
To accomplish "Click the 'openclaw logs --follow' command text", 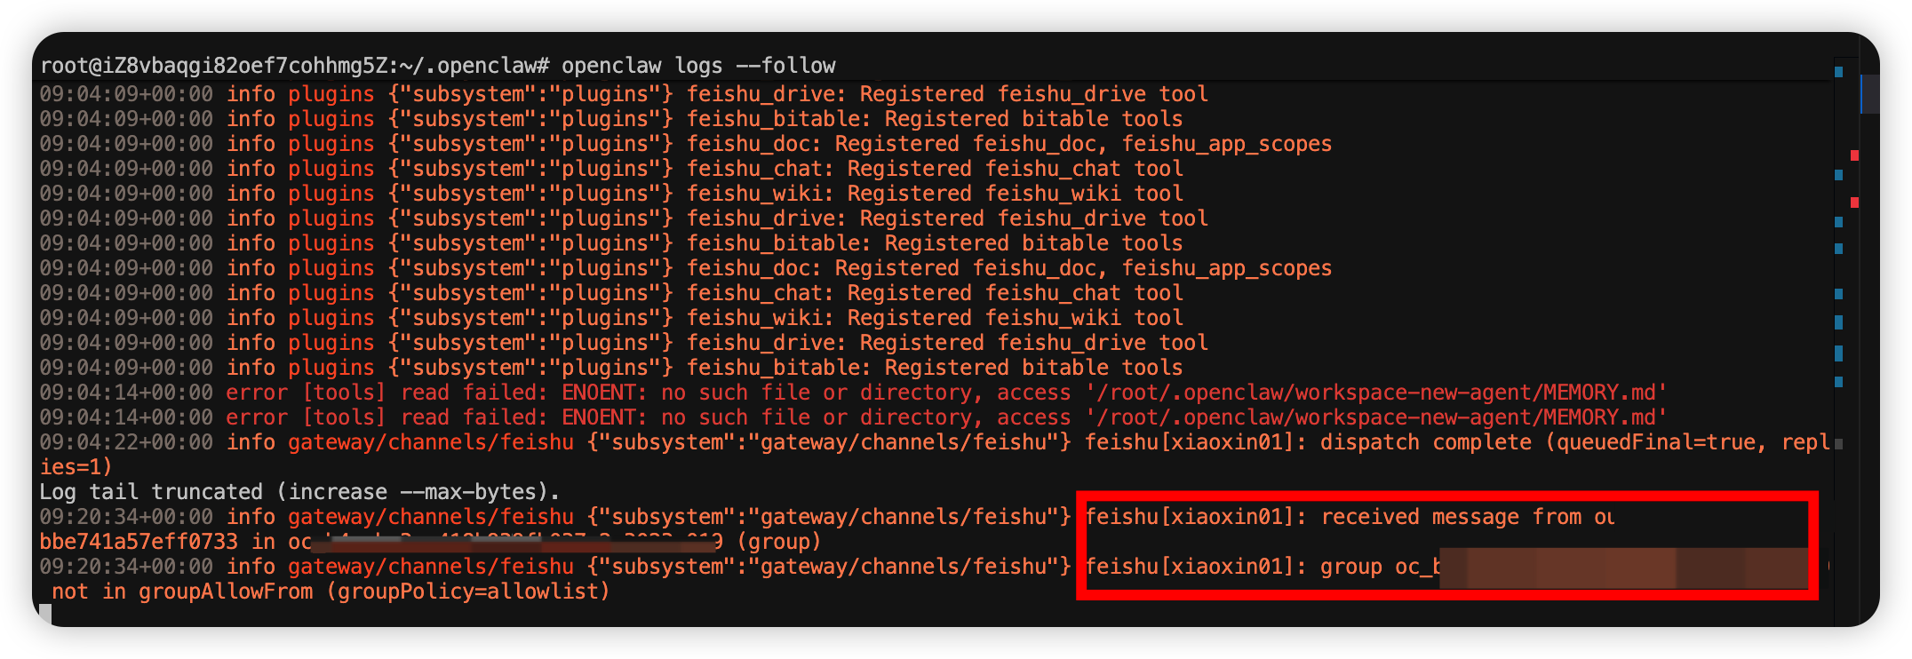I will [697, 66].
